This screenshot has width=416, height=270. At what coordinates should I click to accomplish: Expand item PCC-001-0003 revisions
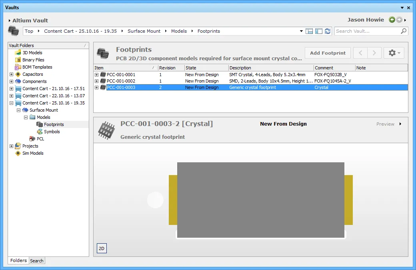96,87
